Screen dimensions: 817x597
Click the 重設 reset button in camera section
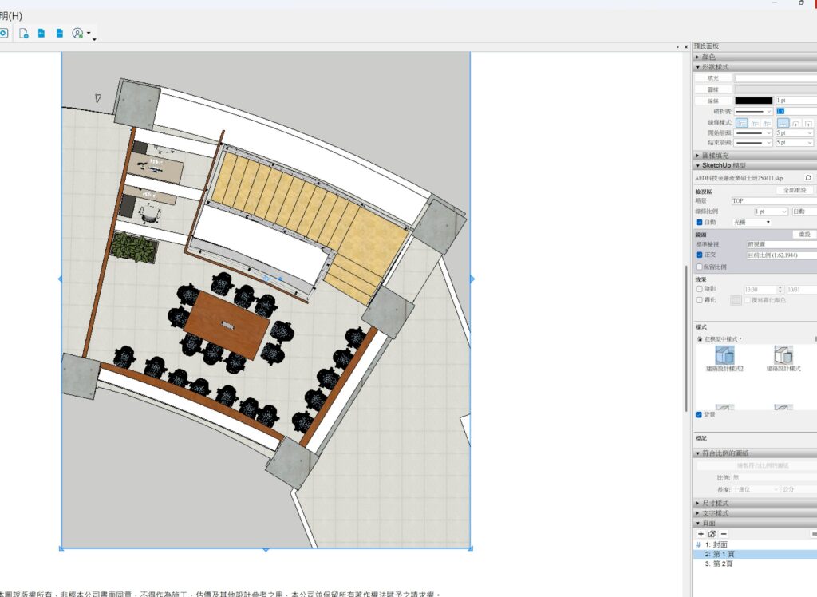pos(804,235)
